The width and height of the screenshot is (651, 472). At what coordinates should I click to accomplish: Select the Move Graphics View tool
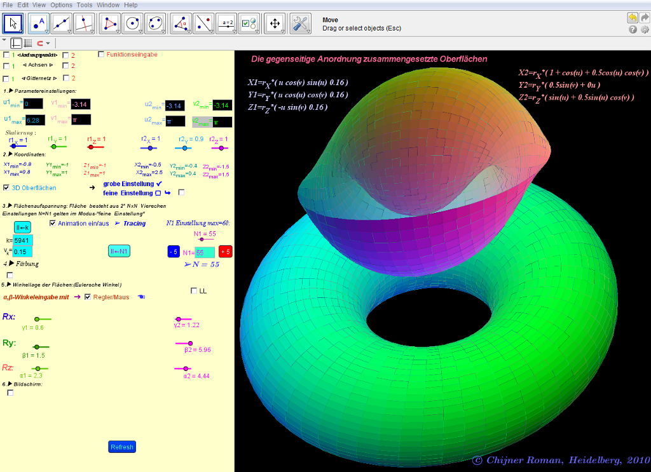(x=275, y=24)
